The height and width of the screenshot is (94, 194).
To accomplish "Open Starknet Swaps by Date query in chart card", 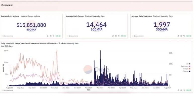I will coord(68,43).
